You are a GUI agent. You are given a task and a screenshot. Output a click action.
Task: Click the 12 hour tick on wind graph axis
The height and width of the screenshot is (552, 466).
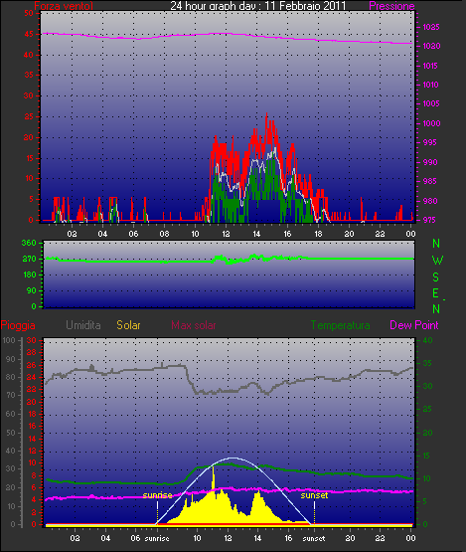point(226,234)
